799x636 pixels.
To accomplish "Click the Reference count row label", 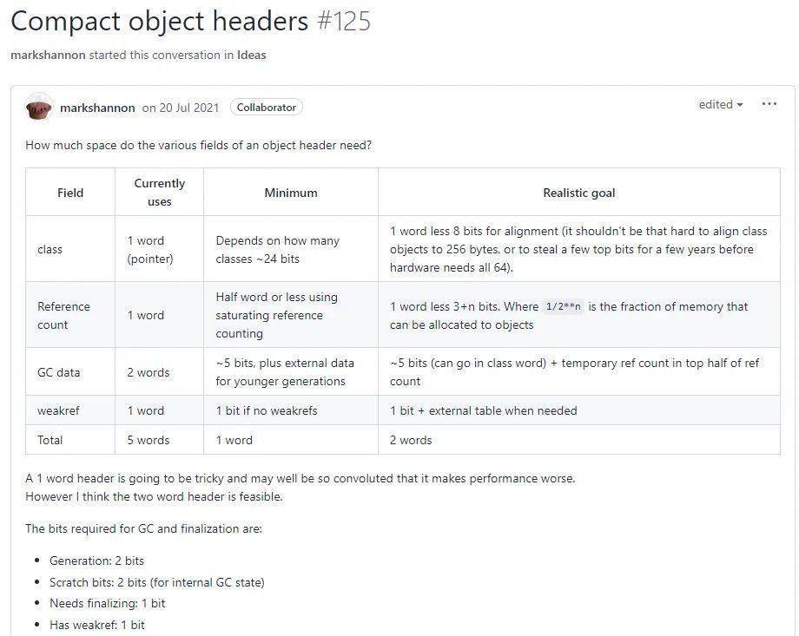I will tap(63, 316).
